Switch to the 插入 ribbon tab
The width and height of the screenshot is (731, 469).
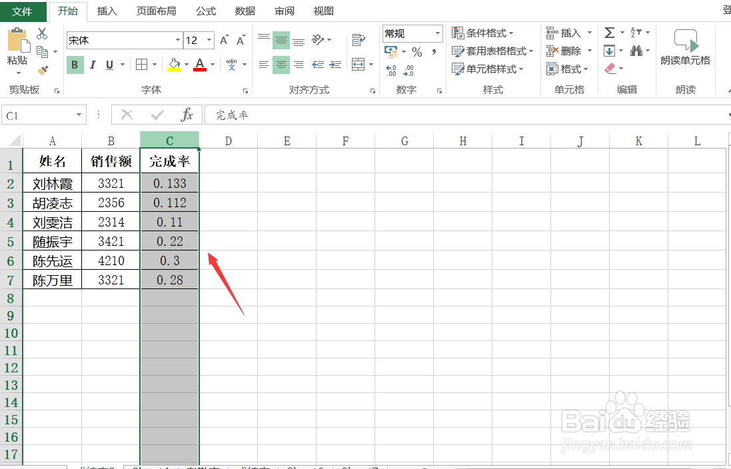click(107, 11)
